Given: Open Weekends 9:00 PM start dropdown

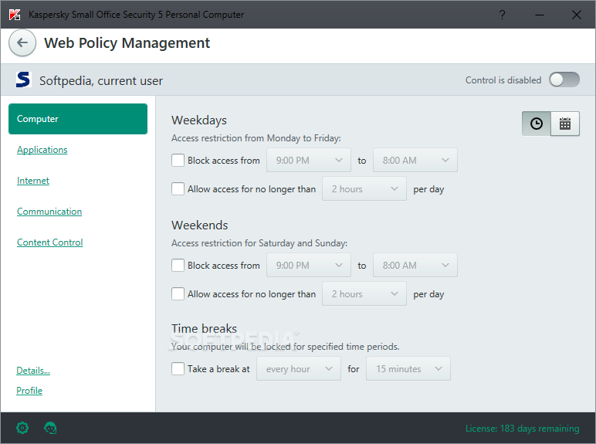Looking at the screenshot, I should (309, 265).
